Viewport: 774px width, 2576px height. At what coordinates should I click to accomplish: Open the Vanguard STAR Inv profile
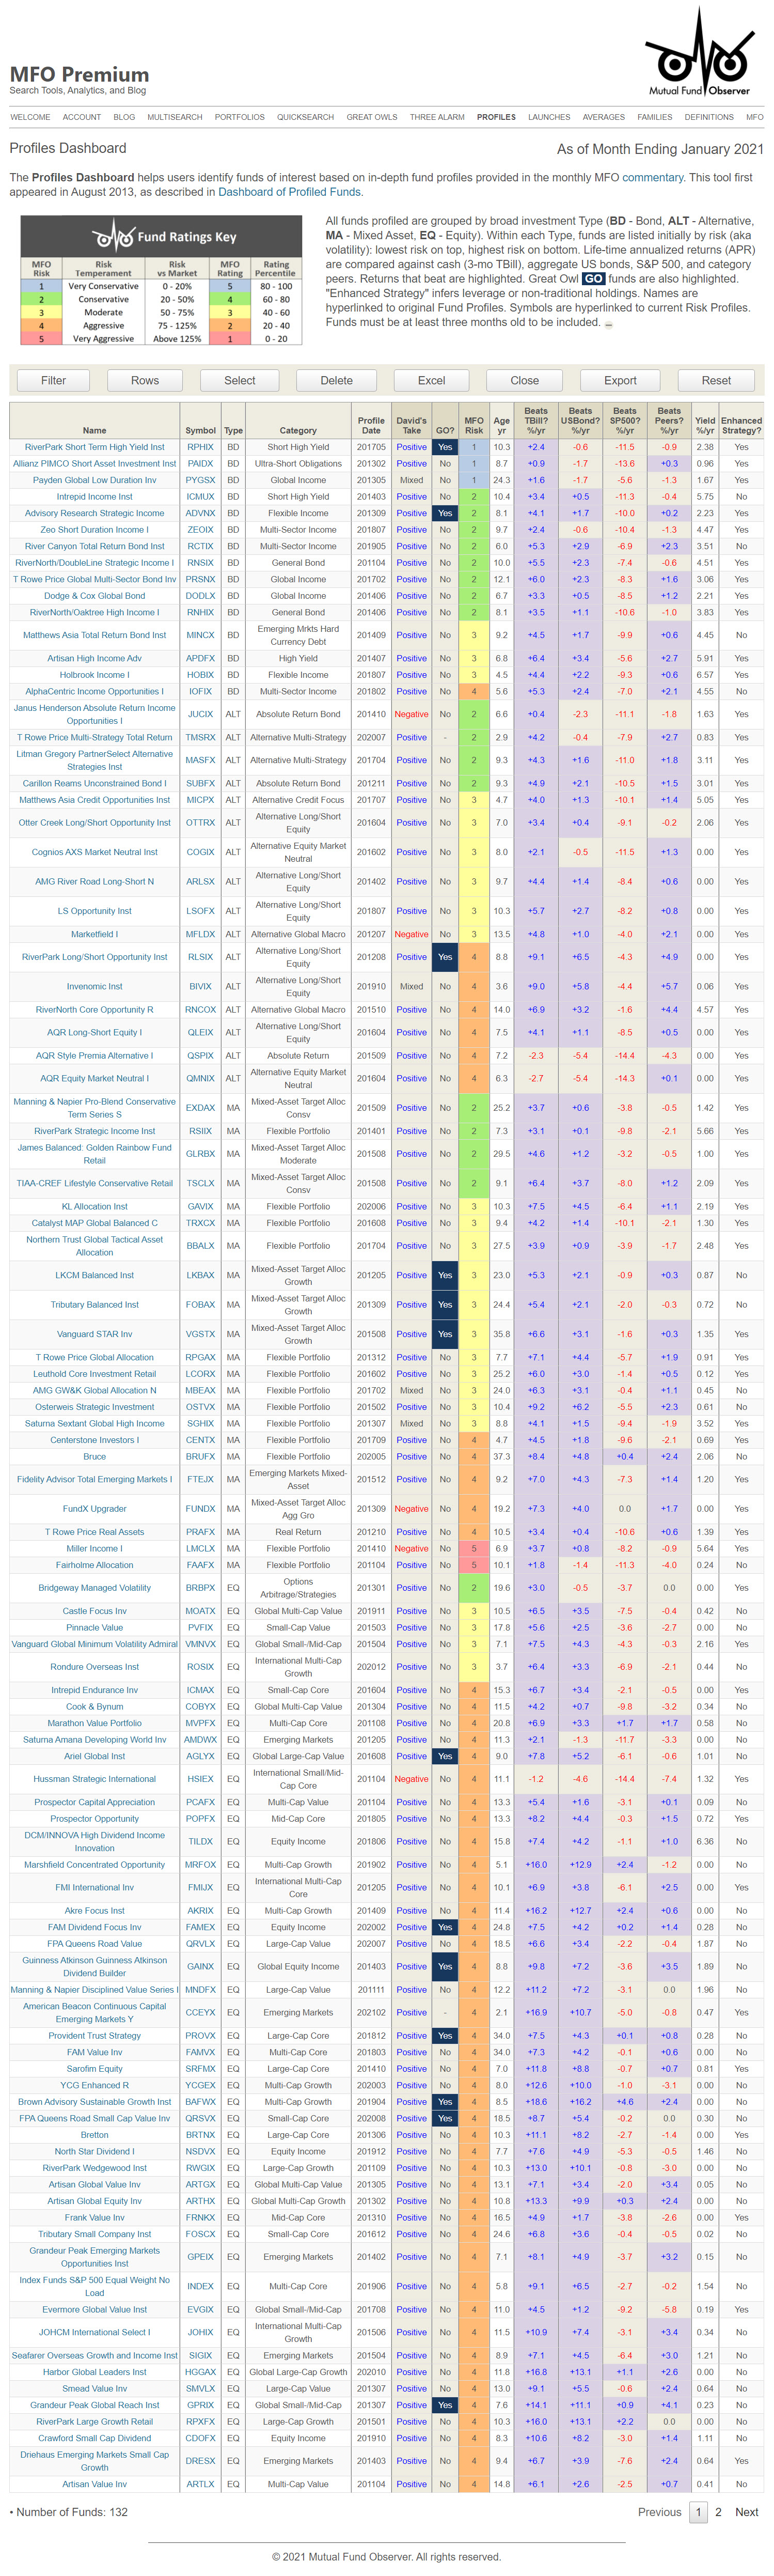coord(94,1334)
